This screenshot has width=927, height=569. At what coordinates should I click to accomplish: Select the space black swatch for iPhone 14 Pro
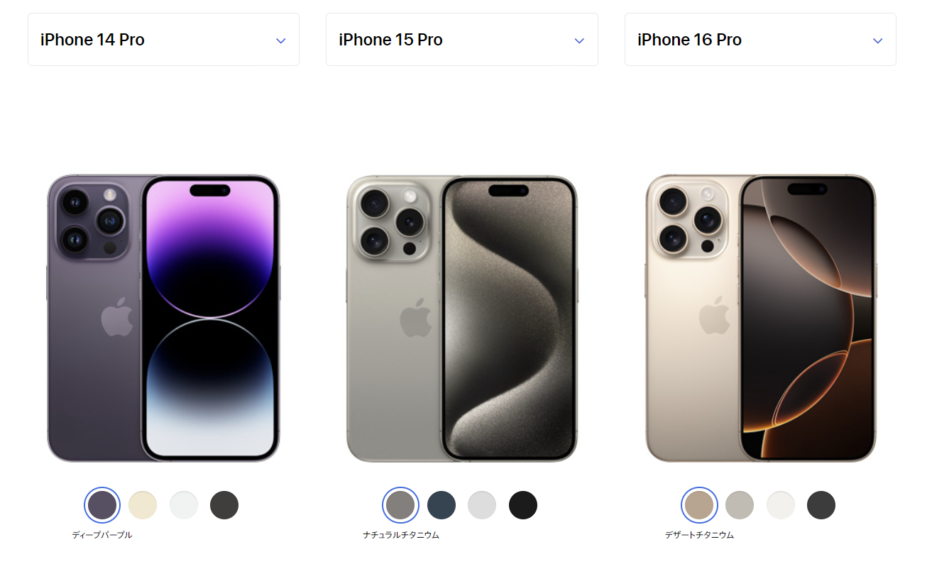tap(224, 505)
